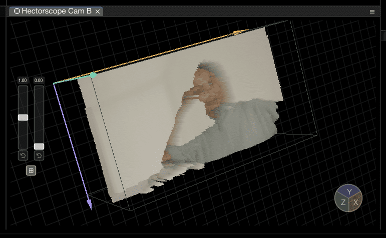Snap view to the X axis
Viewport: 386px width, 238px height.
(x=355, y=202)
